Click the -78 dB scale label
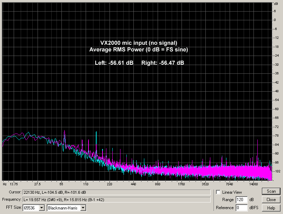The width and height of the screenshot is (283, 214). (x=276, y=136)
